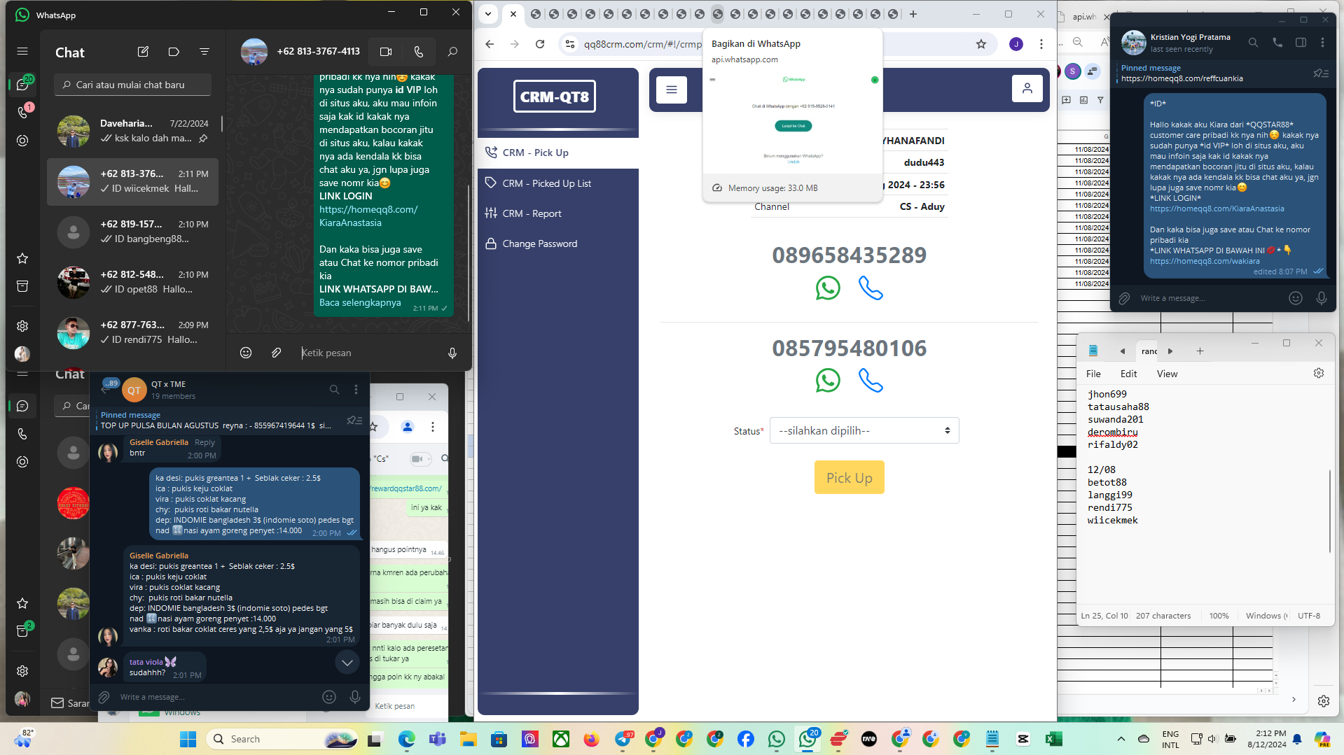The height and width of the screenshot is (755, 1344).
Task: Open the homeqq8.com/KiaraAnastasia link in WhatsApp
Action: click(x=368, y=216)
